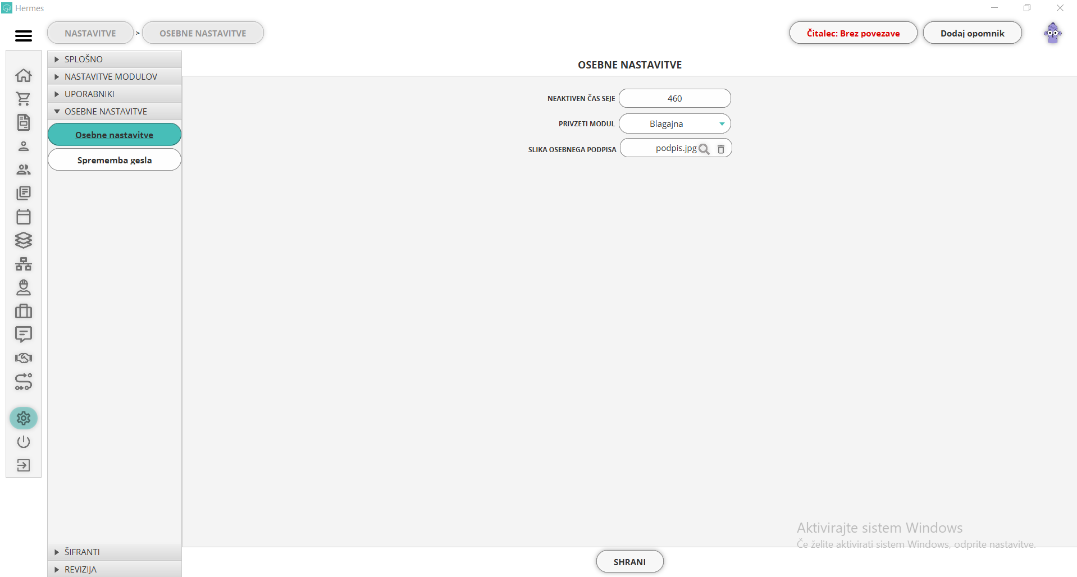The height and width of the screenshot is (577, 1077).
Task: Click the logout exit icon
Action: pyautogui.click(x=24, y=465)
